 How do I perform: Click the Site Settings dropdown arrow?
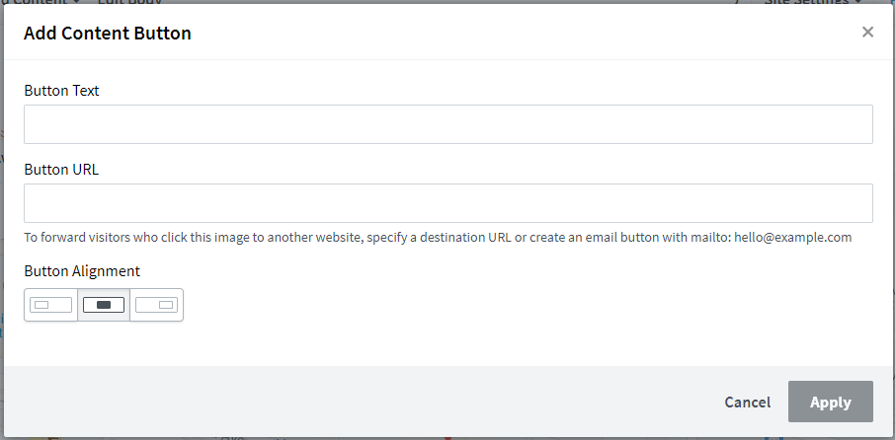pyautogui.click(x=858, y=2)
